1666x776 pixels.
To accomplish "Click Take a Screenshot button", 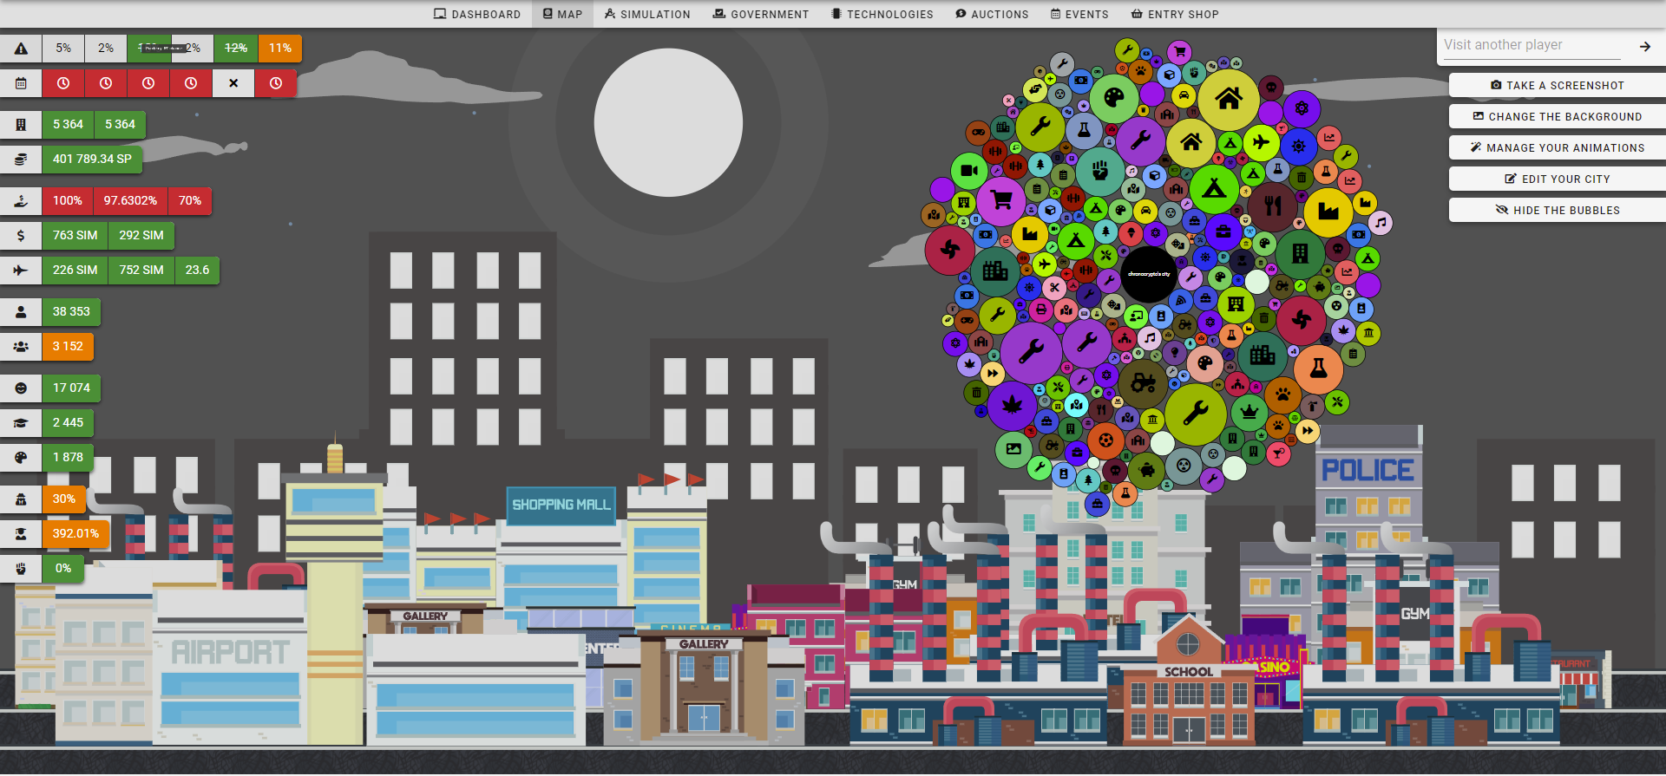I will (x=1558, y=85).
